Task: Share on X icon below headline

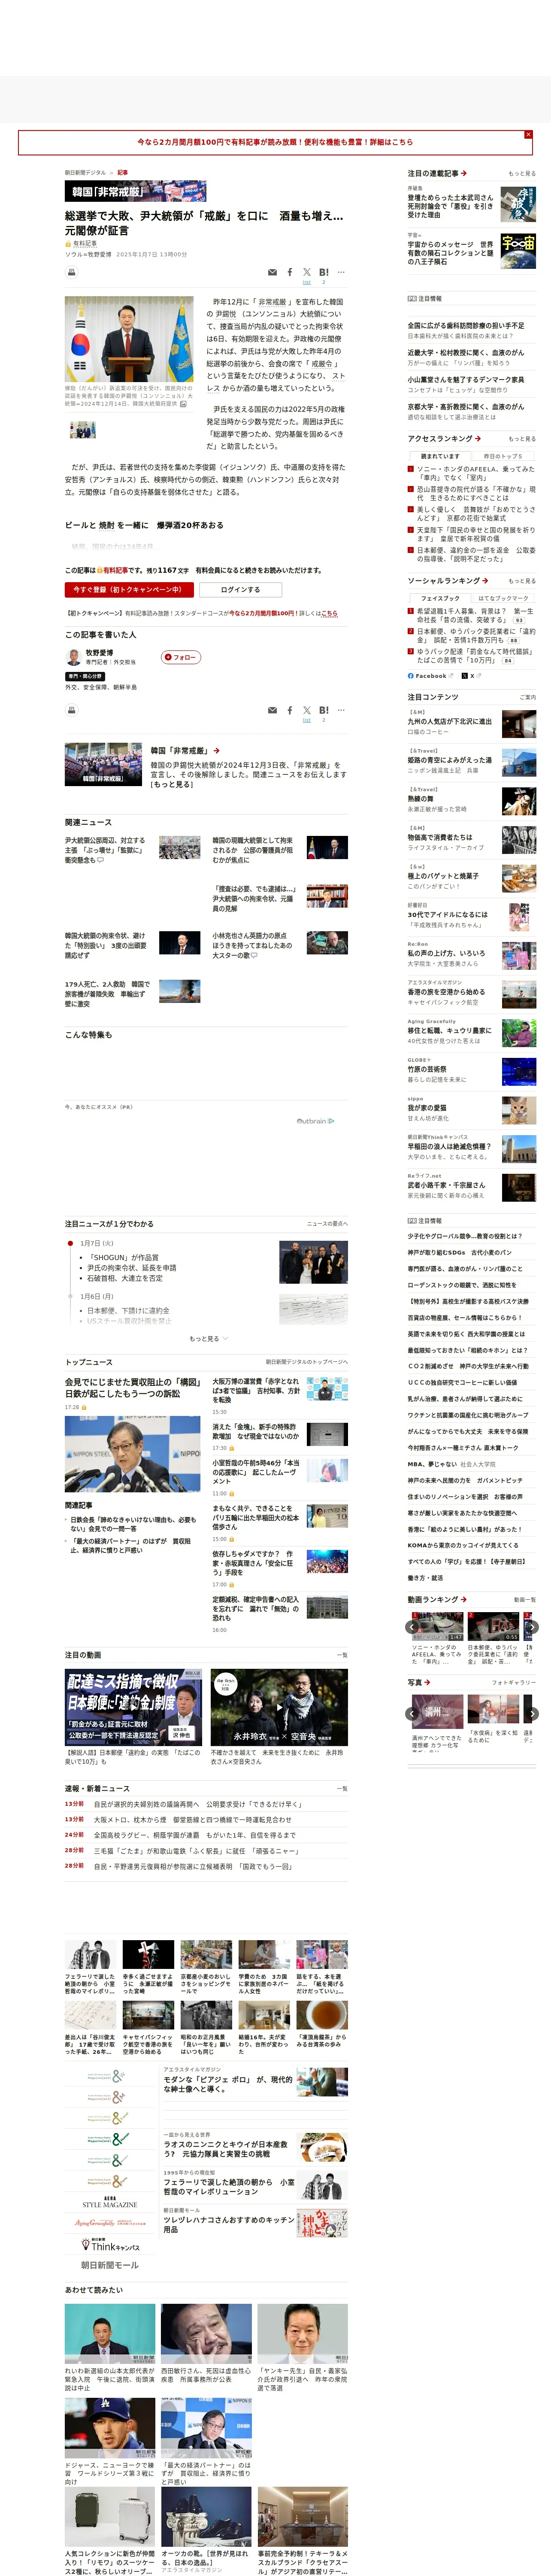Action: click(x=307, y=272)
